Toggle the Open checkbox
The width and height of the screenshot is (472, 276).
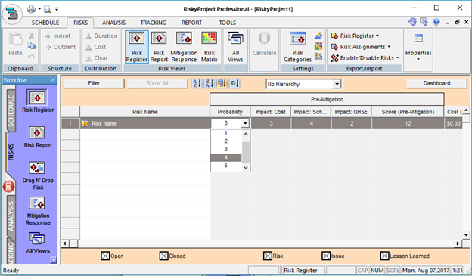105,256
